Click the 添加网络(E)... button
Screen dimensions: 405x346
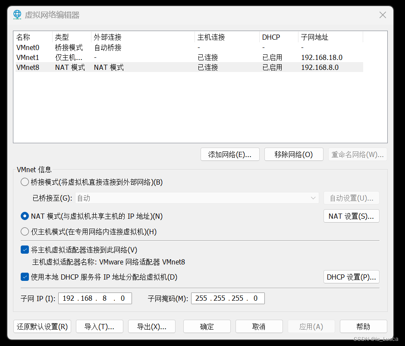[x=230, y=154]
